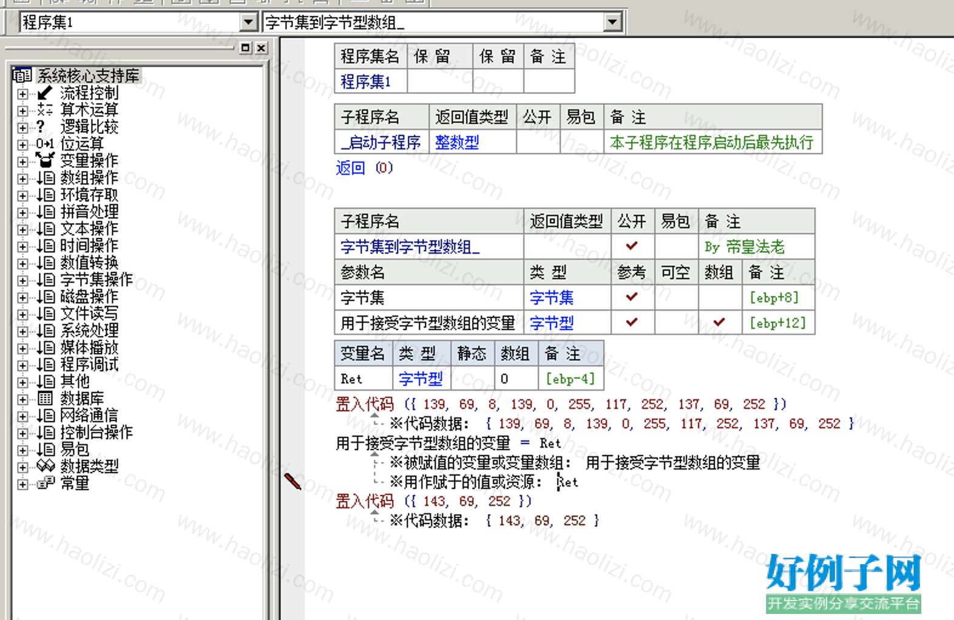Click the 数据库 grid icon
This screenshot has width=954, height=620.
pyautogui.click(x=45, y=399)
